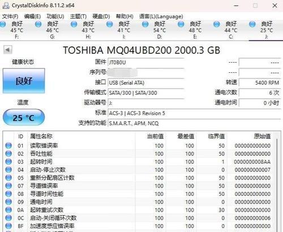This screenshot has width=283, height=232.
Task: Open the 帮助(H) menu
Action: pos(125,16)
